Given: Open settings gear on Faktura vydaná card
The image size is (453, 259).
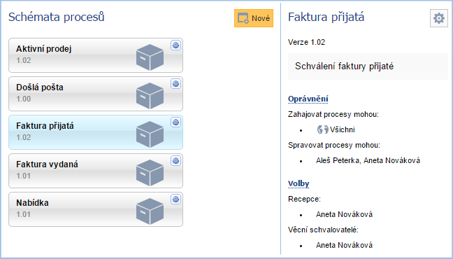Looking at the screenshot, I should coord(175,161).
